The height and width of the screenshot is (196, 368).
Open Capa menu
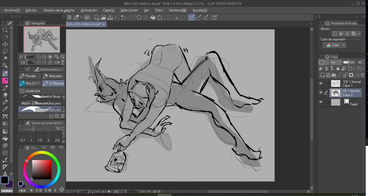[109, 10]
